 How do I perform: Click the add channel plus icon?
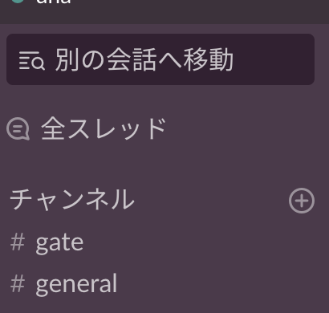(x=302, y=201)
